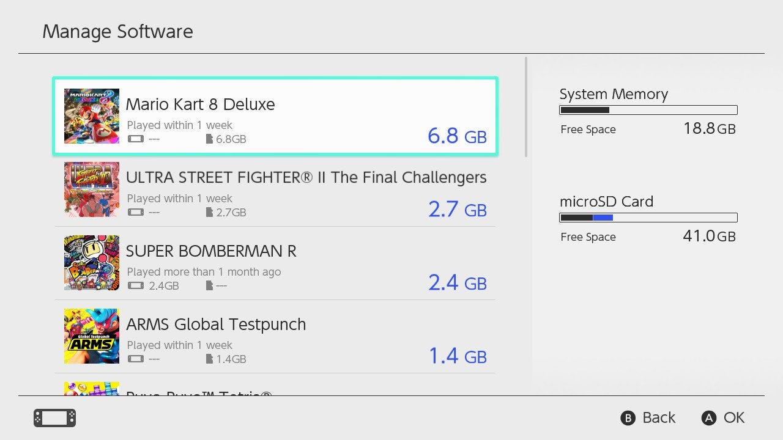Click the microSD Card usage bar
This screenshot has width=783, height=440.
click(648, 218)
